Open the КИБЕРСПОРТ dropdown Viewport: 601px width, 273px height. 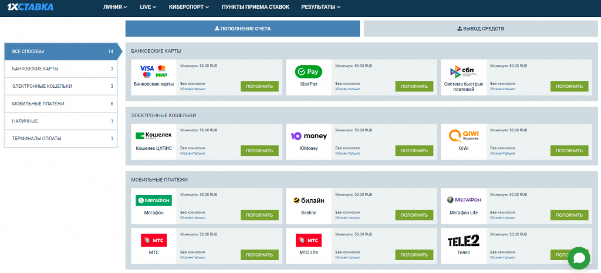189,7
